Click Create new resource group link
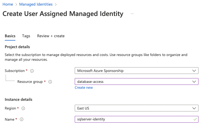This screenshot has height=126, width=201. click(x=84, y=88)
